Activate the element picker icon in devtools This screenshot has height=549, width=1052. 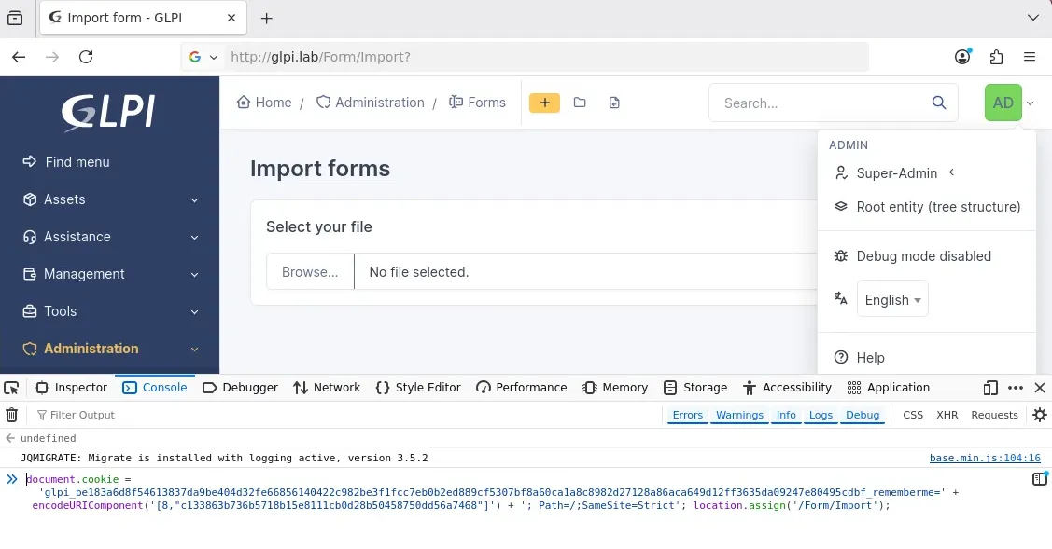coord(11,388)
